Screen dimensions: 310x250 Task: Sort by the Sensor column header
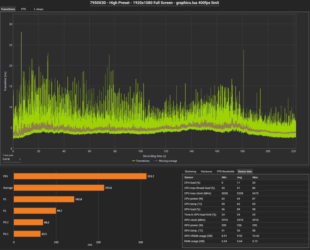189,178
